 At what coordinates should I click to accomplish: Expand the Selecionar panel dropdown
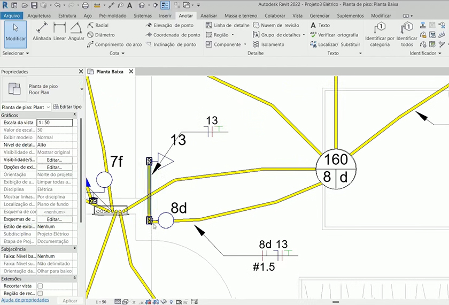point(16,54)
